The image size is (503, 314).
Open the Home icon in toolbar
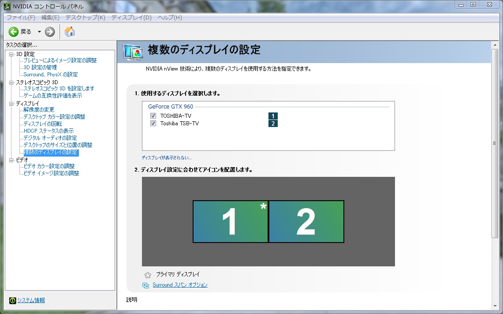pos(70,31)
